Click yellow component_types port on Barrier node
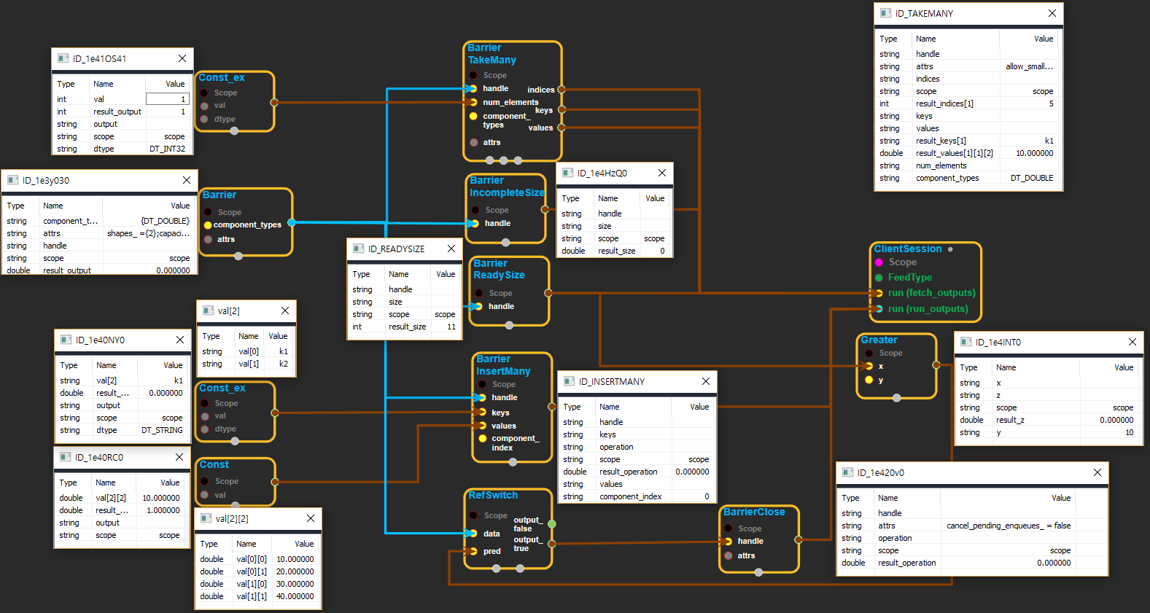Image resolution: width=1150 pixels, height=613 pixels. [208, 225]
